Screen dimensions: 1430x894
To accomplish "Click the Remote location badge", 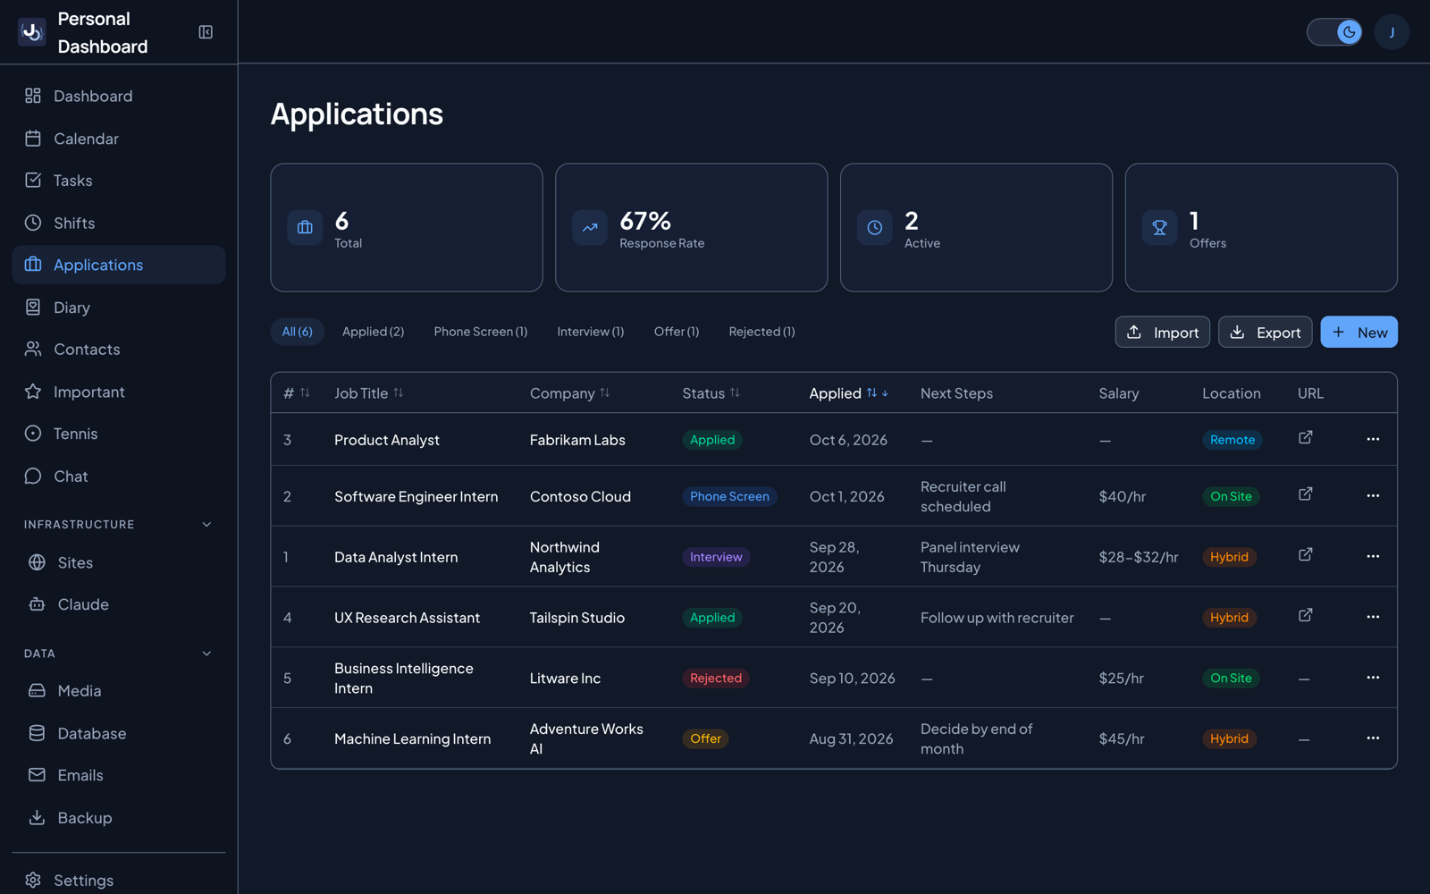I will [1232, 440].
